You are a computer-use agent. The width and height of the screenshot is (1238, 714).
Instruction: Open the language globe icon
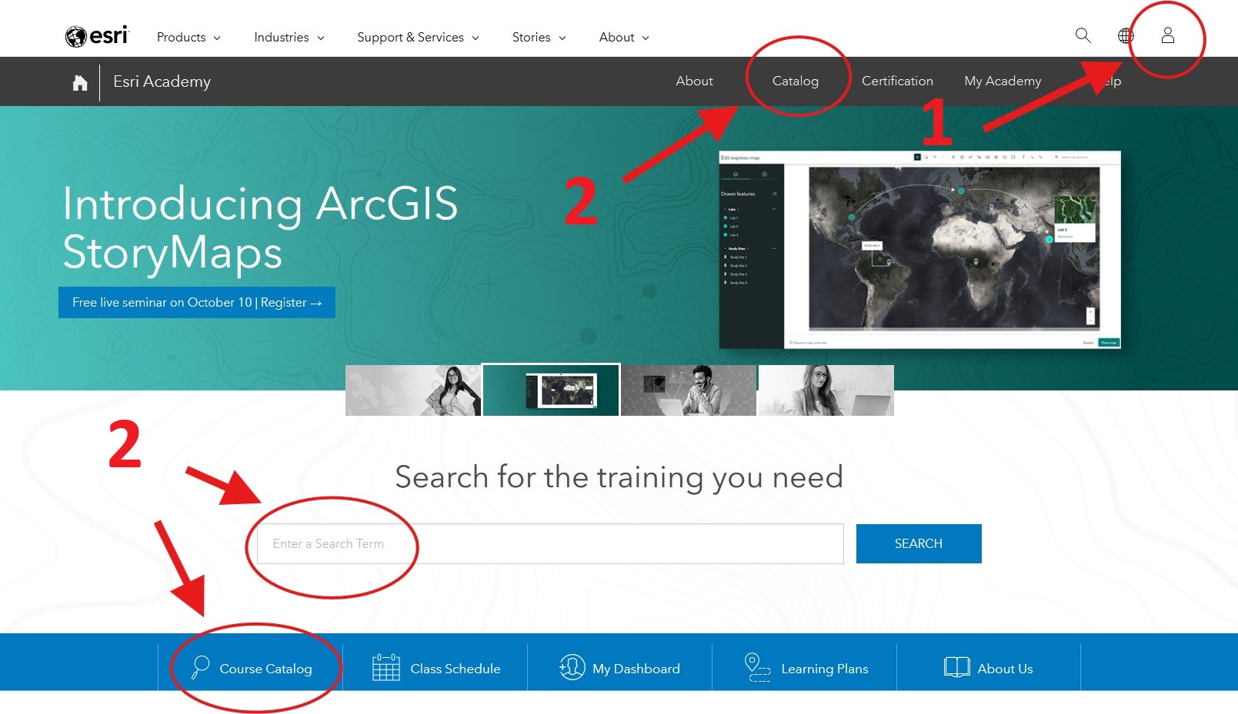[x=1126, y=35]
